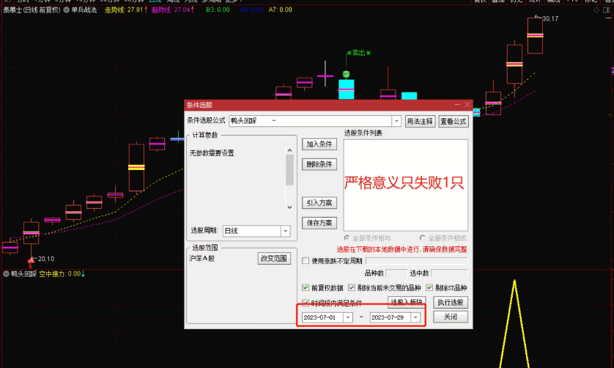Click the B3: 0.00 value

[x=218, y=10]
